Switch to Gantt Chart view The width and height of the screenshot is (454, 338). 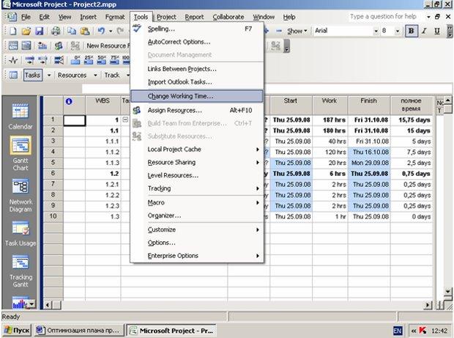pyautogui.click(x=21, y=154)
